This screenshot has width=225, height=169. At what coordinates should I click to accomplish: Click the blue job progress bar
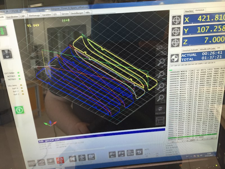(x=102, y=135)
